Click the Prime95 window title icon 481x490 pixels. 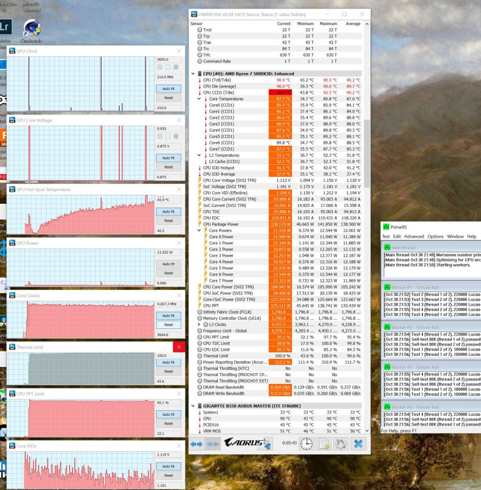[x=386, y=227]
